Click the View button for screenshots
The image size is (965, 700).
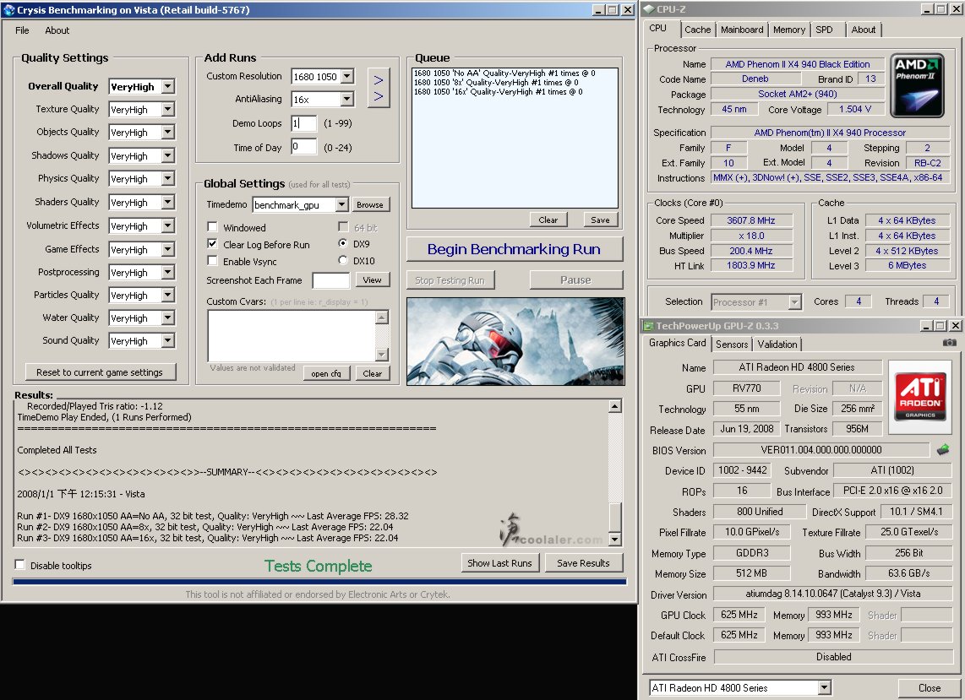click(372, 279)
